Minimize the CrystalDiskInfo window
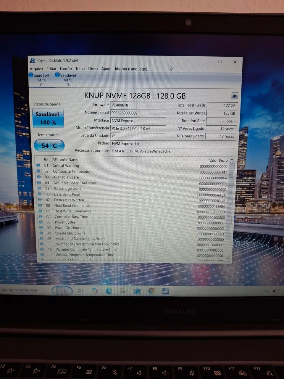The image size is (284, 379). (x=205, y=61)
